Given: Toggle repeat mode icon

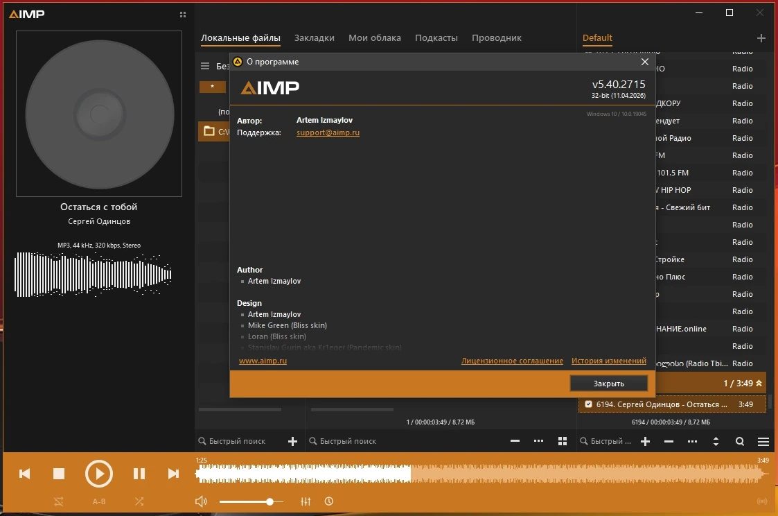Looking at the screenshot, I should (59, 501).
